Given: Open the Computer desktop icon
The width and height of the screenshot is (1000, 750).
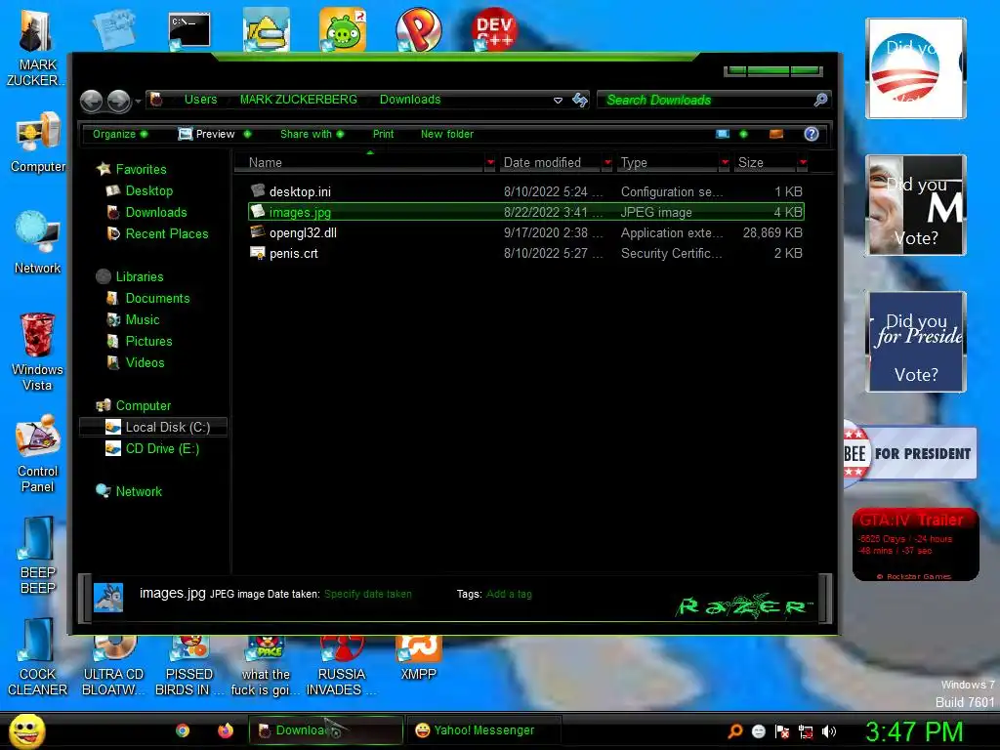Looking at the screenshot, I should 38,143.
